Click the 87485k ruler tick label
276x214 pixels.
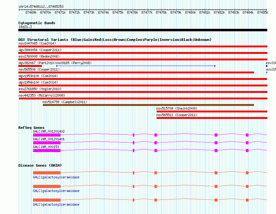pyautogui.click(x=263, y=12)
